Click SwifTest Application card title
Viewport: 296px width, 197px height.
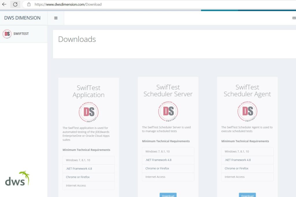pos(88,91)
